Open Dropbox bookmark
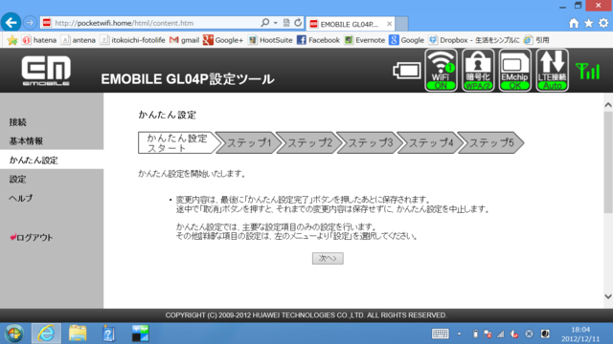This screenshot has width=613, height=344. pos(474,40)
